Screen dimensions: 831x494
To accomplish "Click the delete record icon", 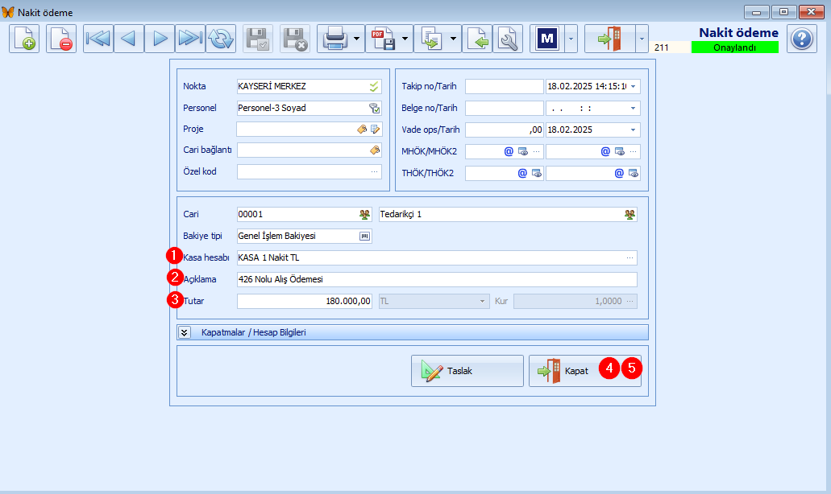I will coord(61,39).
